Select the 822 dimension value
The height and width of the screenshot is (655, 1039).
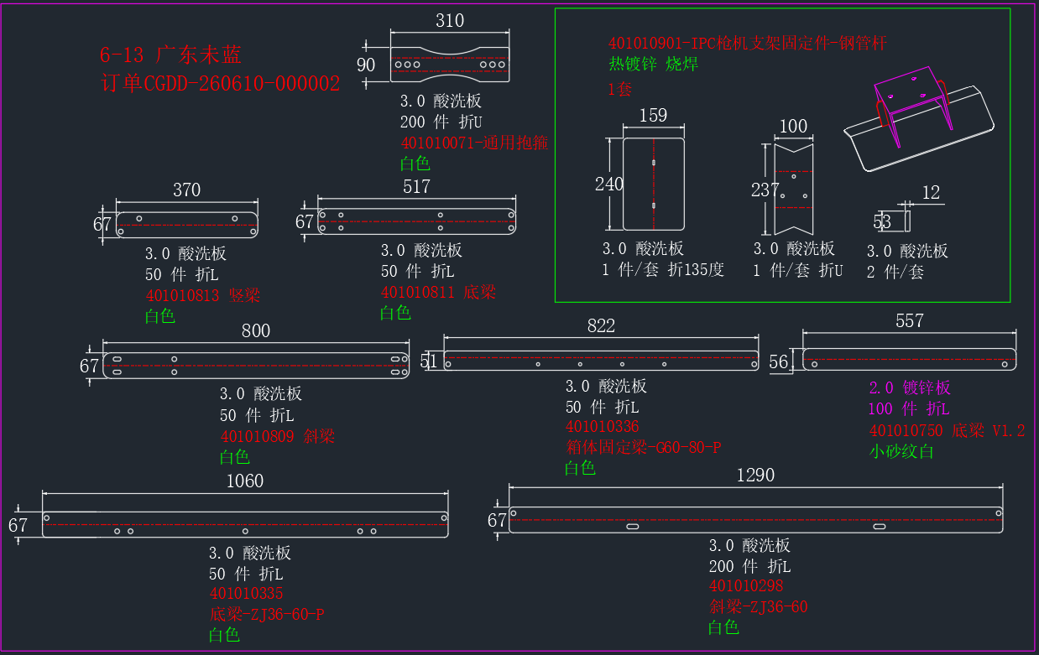[601, 326]
